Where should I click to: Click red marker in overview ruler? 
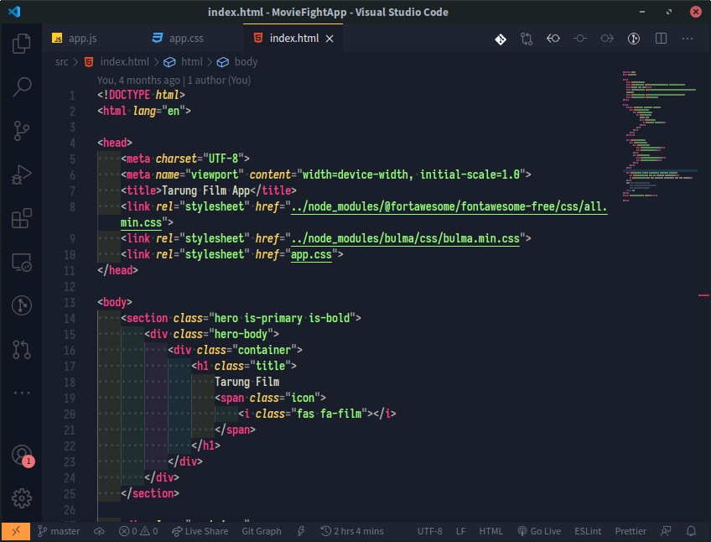(x=703, y=295)
